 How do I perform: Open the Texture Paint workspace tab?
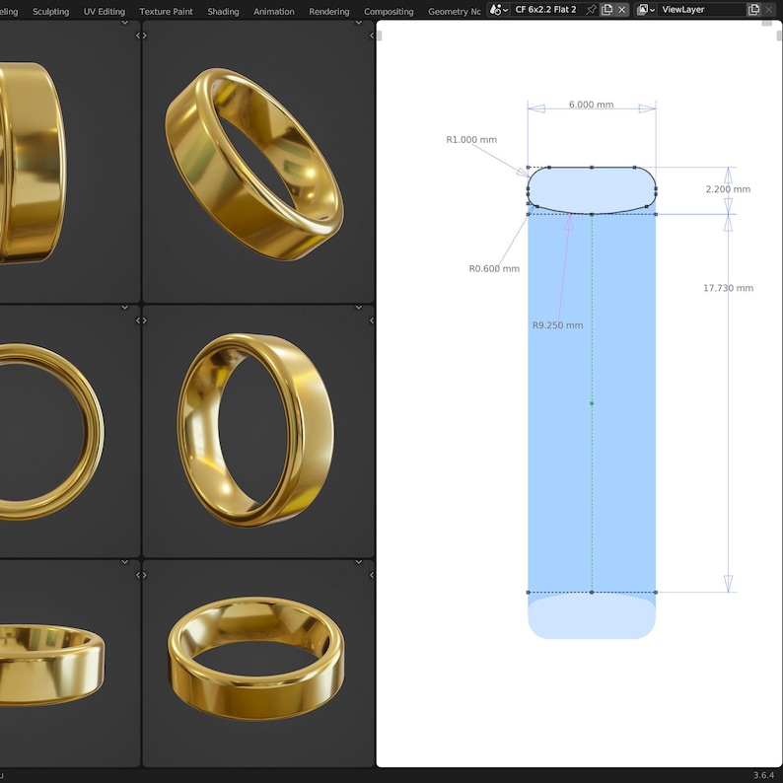[166, 11]
